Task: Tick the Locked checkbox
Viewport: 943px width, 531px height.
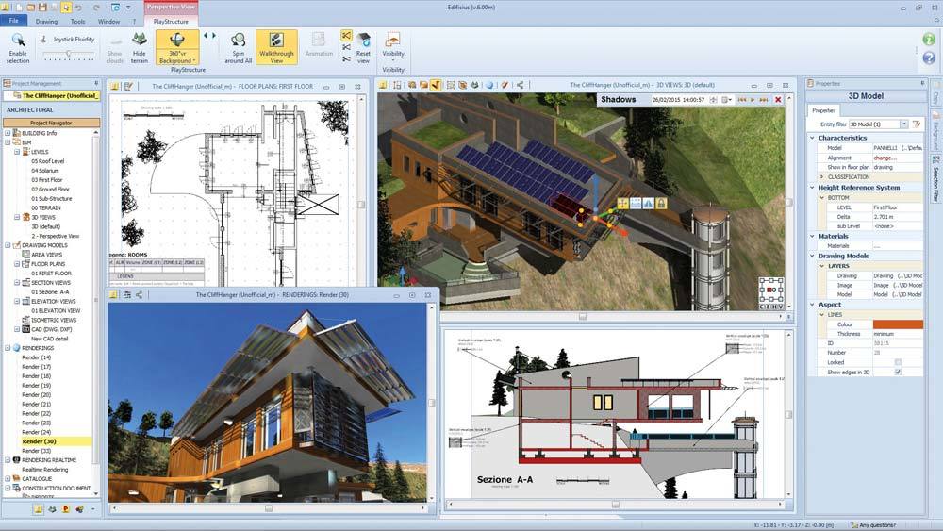Action: coord(897,362)
